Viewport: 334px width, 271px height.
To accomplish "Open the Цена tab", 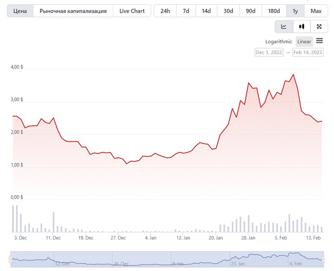I will point(20,11).
